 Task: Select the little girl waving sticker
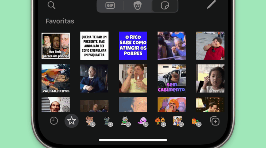[210, 78]
